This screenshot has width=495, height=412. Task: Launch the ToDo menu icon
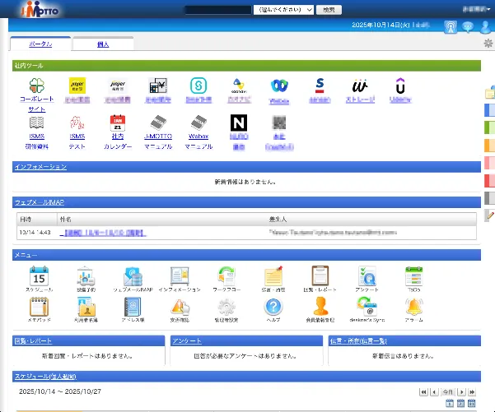click(414, 276)
